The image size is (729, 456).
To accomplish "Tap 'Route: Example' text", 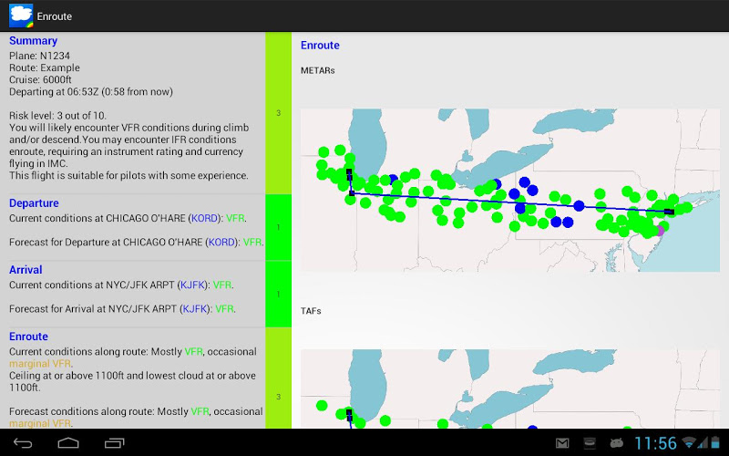I will 44,67.
